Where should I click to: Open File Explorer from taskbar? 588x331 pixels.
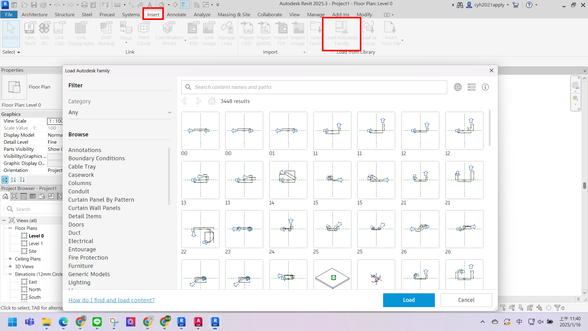point(46,322)
